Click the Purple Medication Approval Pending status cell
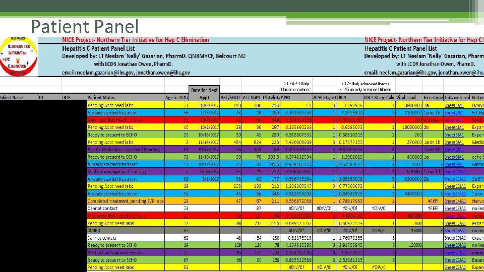This screenshot has width=484, height=272. click(126, 150)
